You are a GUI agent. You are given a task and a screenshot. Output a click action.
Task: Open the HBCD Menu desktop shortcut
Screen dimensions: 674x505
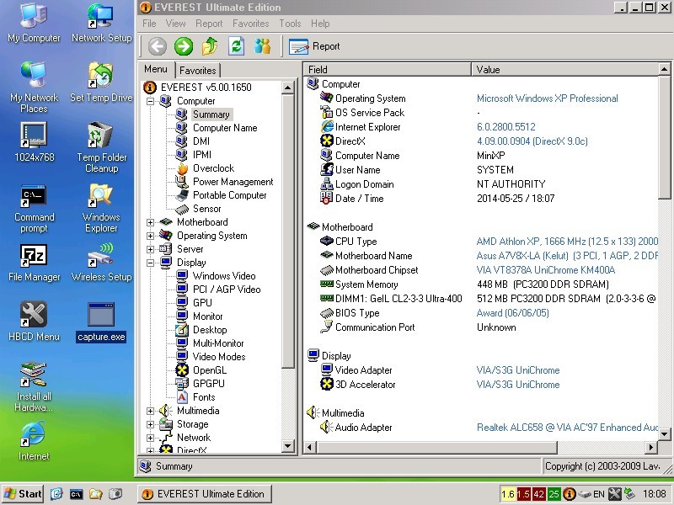point(34,322)
